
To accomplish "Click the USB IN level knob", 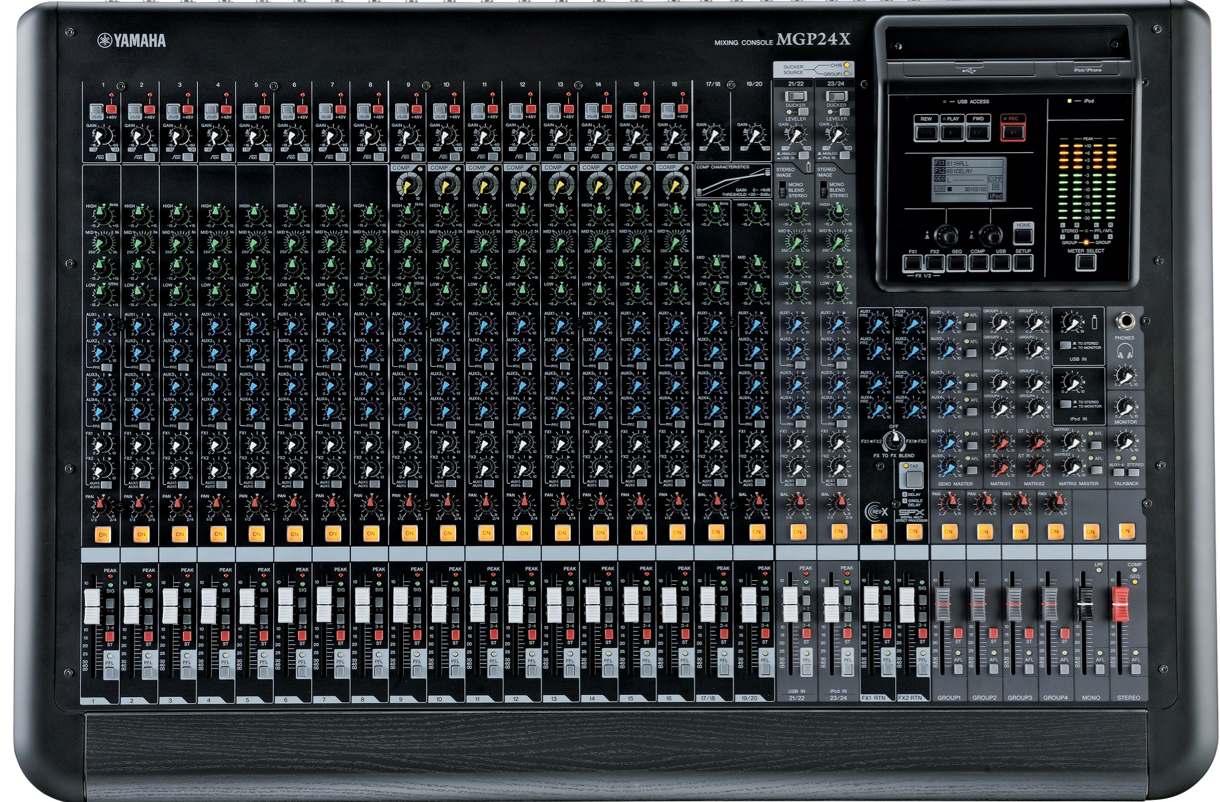I will tap(1072, 321).
